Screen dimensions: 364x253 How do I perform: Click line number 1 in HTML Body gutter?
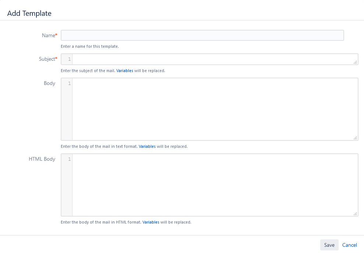click(69, 159)
